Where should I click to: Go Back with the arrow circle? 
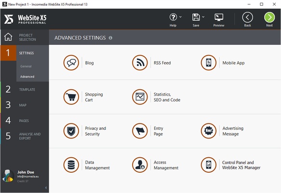(x=247, y=17)
